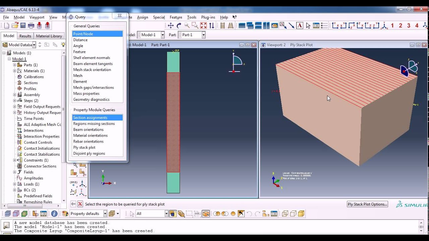Select the Rotate View tool

(179, 25)
